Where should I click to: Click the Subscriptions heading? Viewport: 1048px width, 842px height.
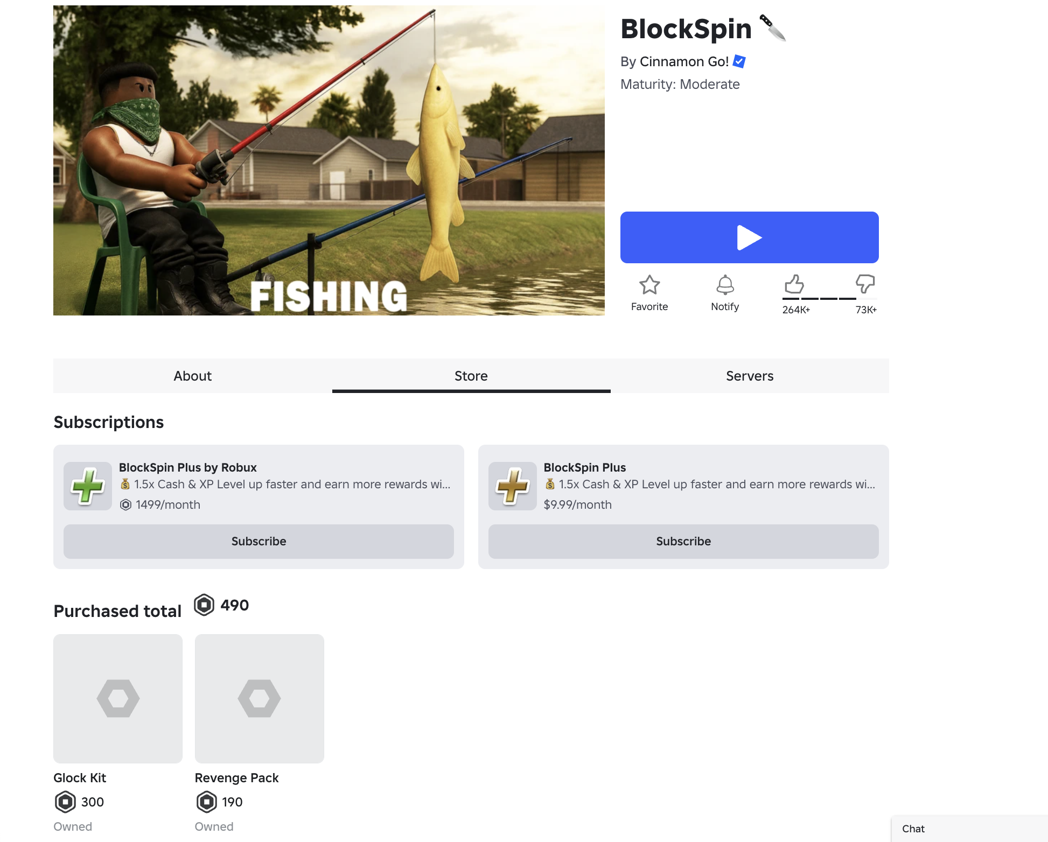point(109,422)
